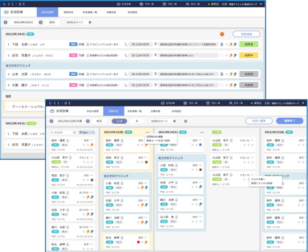Click the map pin icon in 山本 太郎's row

point(155,74)
